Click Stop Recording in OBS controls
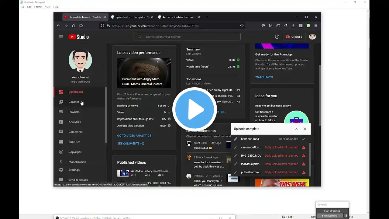The height and width of the screenshot is (219, 389). [x=330, y=216]
